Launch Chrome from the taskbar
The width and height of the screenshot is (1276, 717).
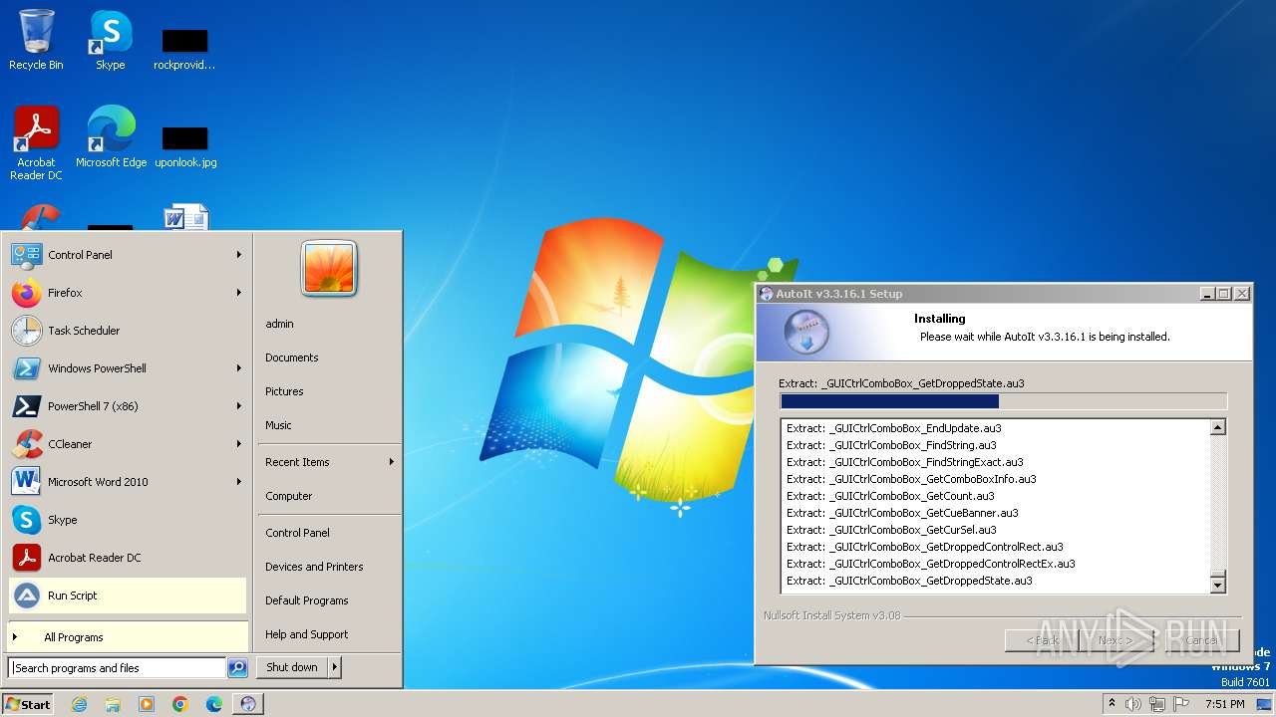pos(180,704)
